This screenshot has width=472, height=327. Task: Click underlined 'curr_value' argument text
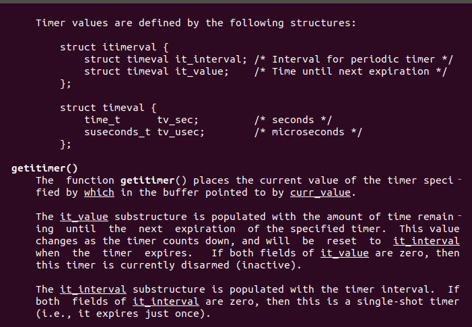point(321,192)
